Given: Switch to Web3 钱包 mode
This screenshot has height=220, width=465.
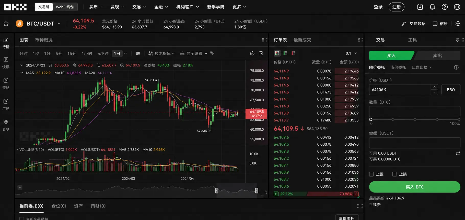Looking at the screenshot, I should 65,7.
